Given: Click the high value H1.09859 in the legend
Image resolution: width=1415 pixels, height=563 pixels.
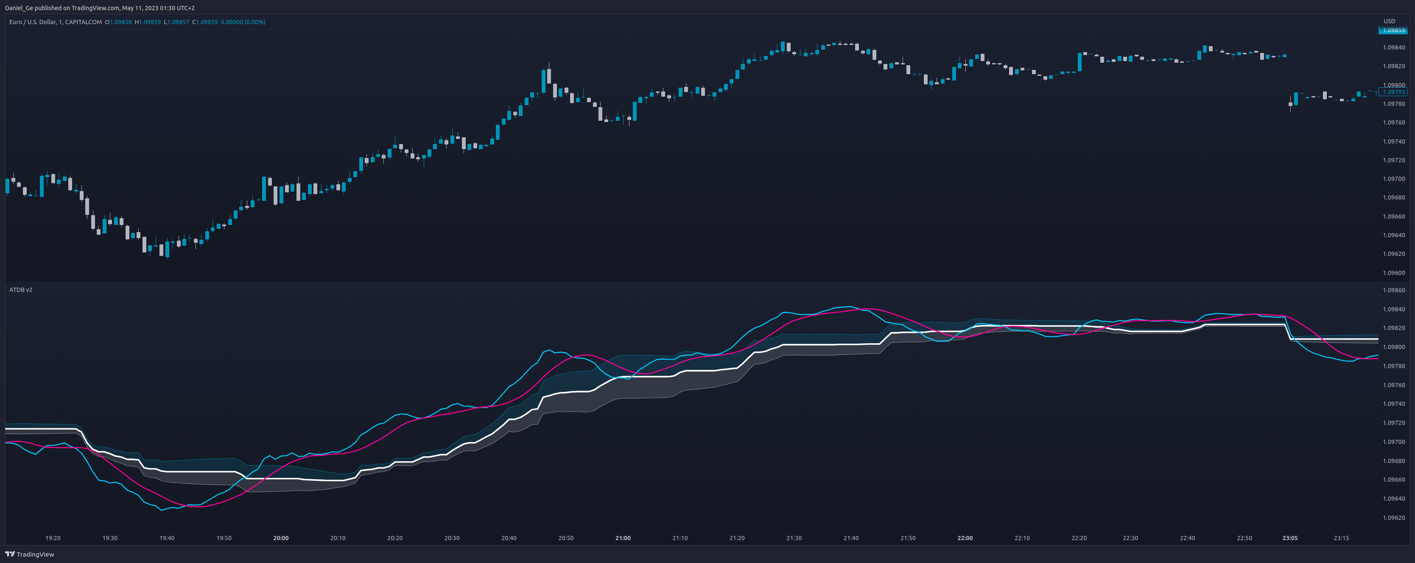Looking at the screenshot, I should (x=148, y=22).
